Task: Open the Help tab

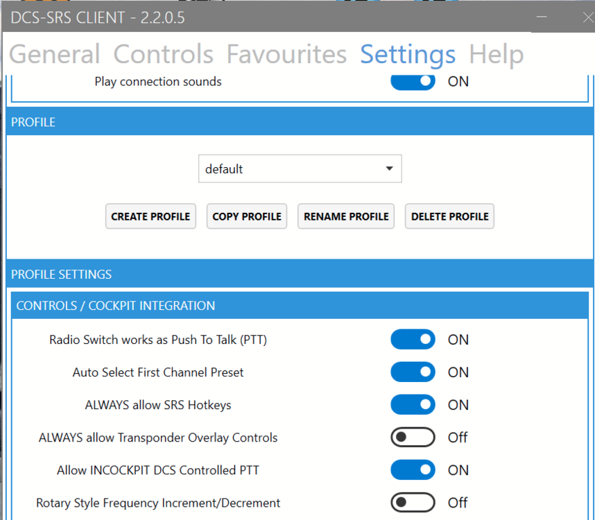Action: pos(496,54)
